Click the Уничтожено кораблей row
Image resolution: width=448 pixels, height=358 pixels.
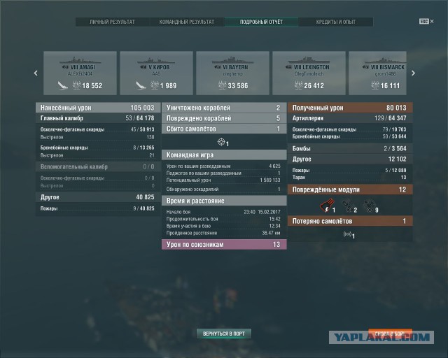pos(224,108)
